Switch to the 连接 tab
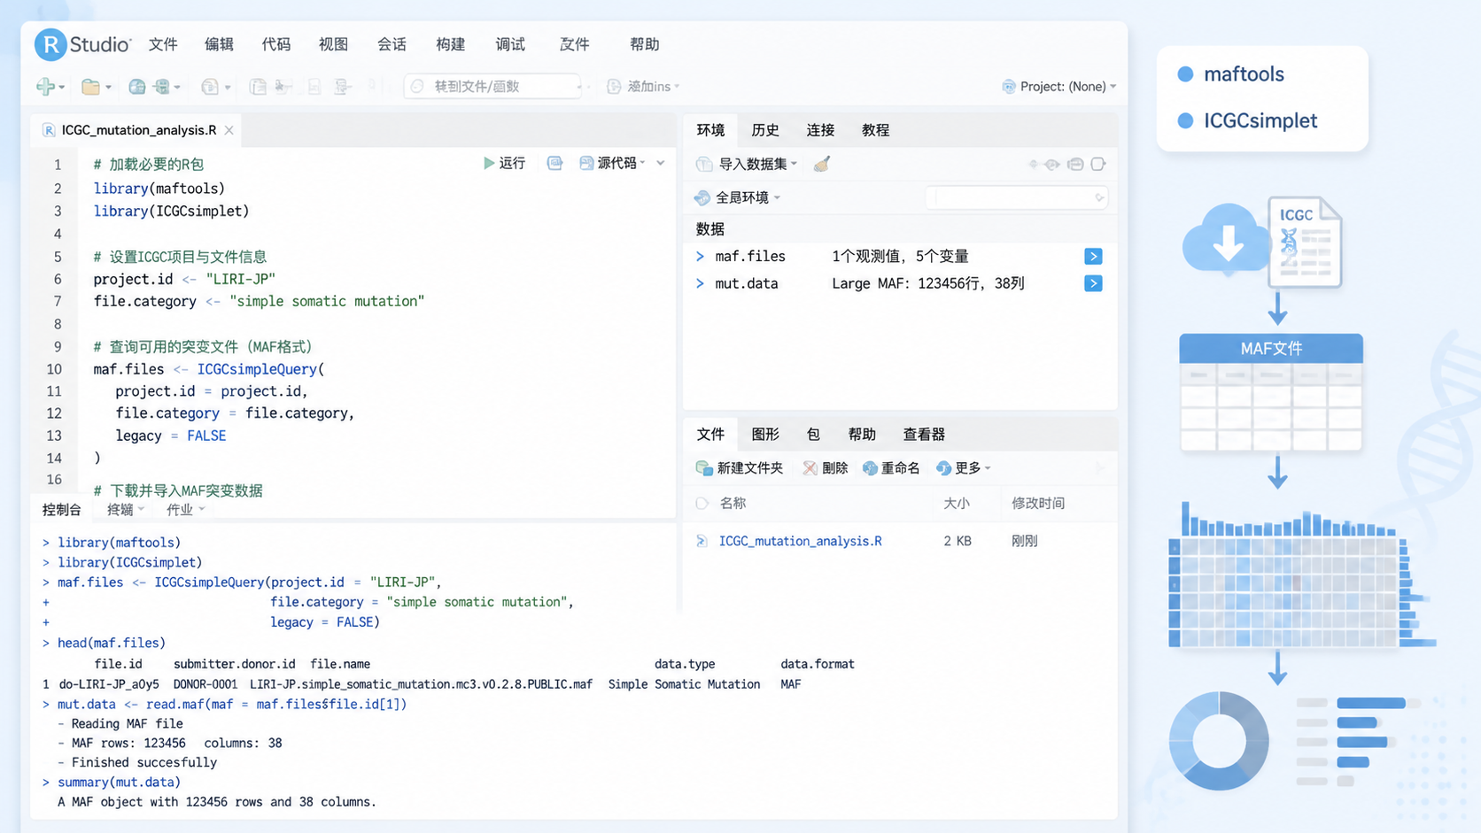Image resolution: width=1481 pixels, height=833 pixels. 820,130
